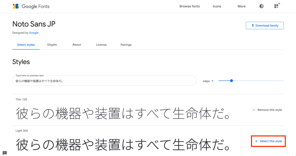
Task: Open the Google designer link
Action: (34, 33)
